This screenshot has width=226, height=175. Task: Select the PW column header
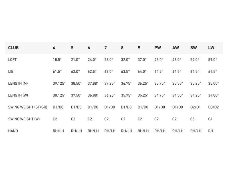[158, 48]
